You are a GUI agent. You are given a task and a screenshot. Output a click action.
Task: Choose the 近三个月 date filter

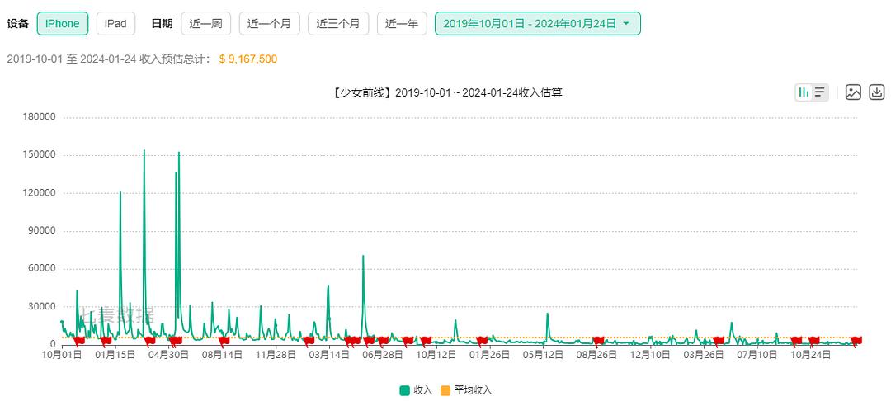(x=338, y=23)
